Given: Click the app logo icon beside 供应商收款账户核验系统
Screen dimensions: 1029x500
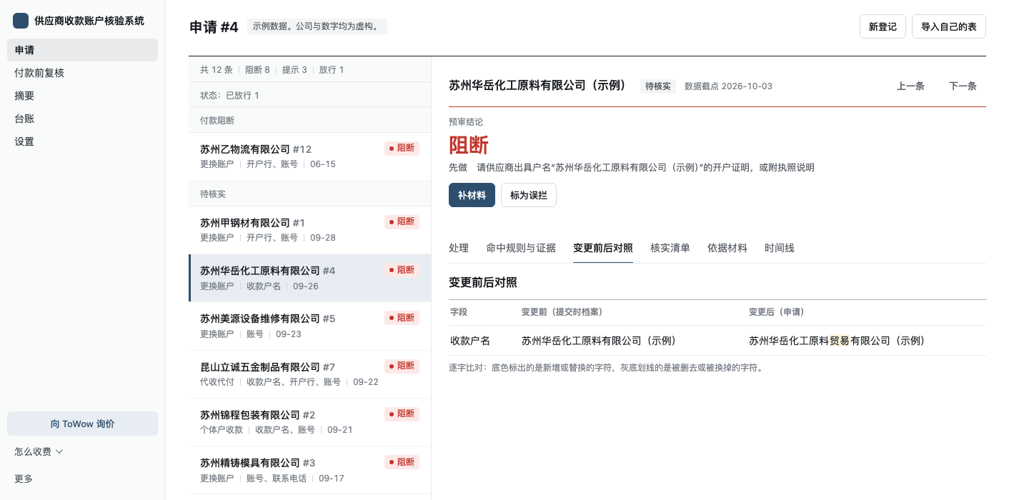Looking at the screenshot, I should point(21,21).
